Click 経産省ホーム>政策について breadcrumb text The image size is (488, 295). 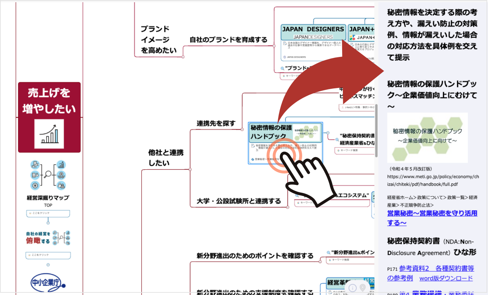click(432, 201)
